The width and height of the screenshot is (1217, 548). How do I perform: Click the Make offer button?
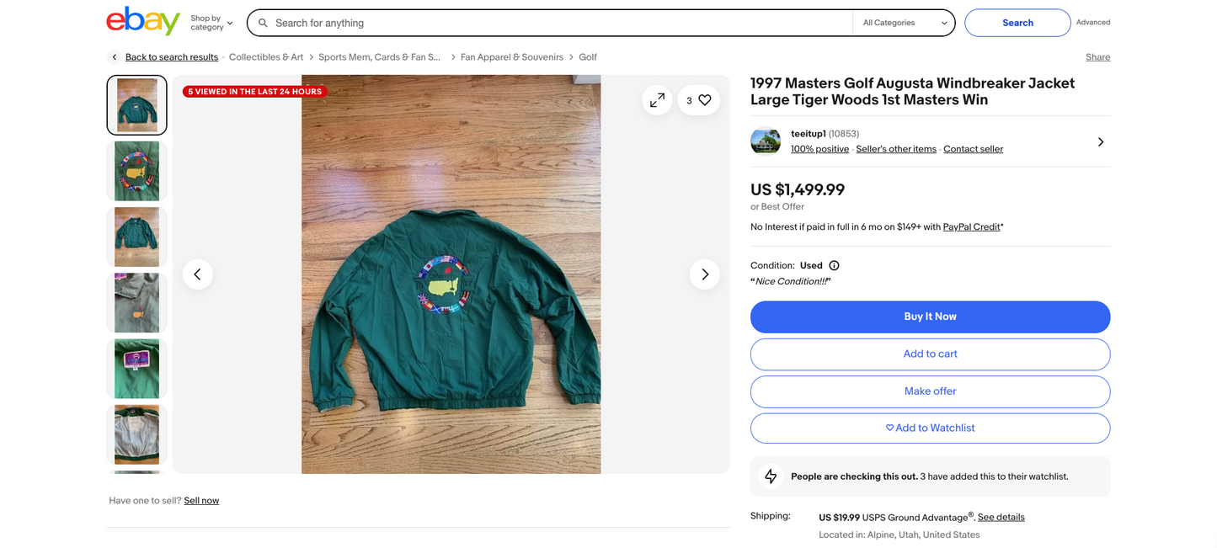[x=930, y=391]
